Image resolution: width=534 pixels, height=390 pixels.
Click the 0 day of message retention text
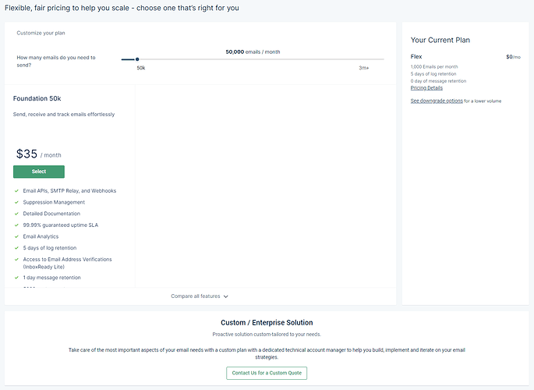pos(438,81)
